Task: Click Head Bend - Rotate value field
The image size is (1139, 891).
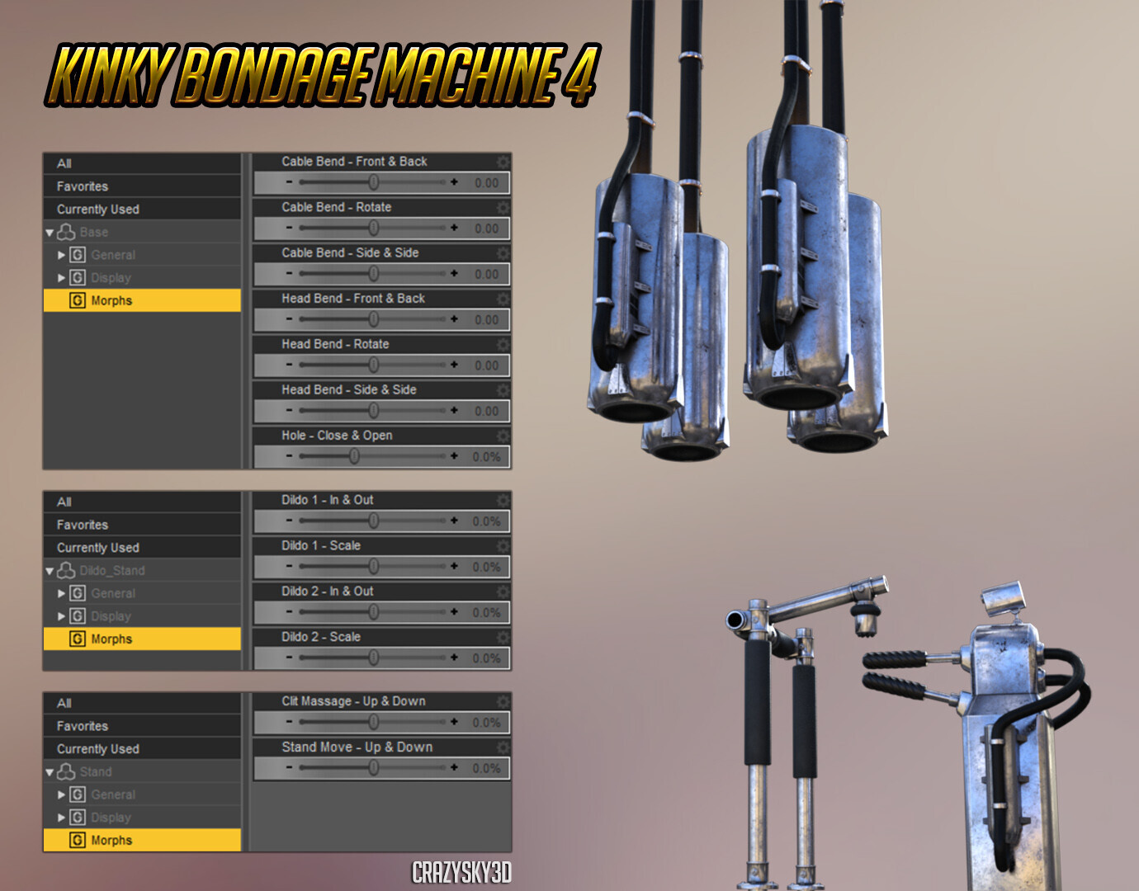Action: pyautogui.click(x=486, y=365)
